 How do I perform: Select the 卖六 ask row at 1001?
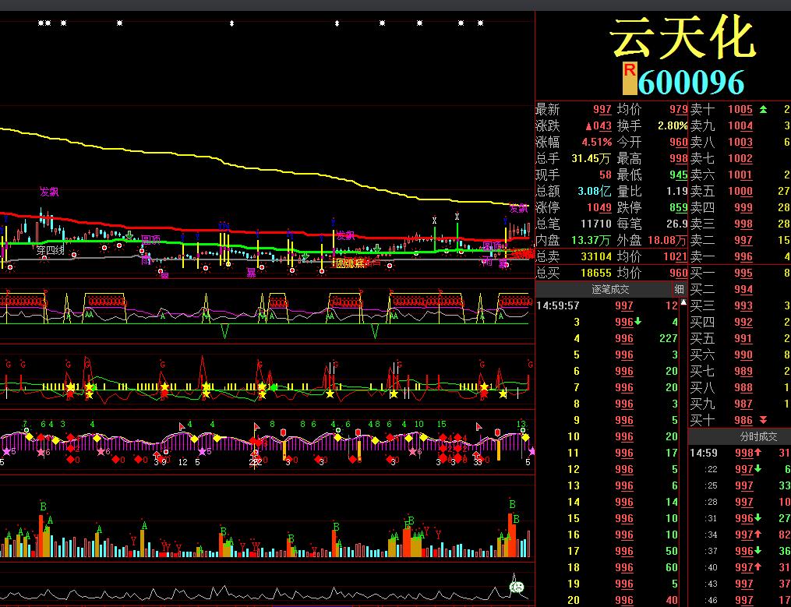740,175
